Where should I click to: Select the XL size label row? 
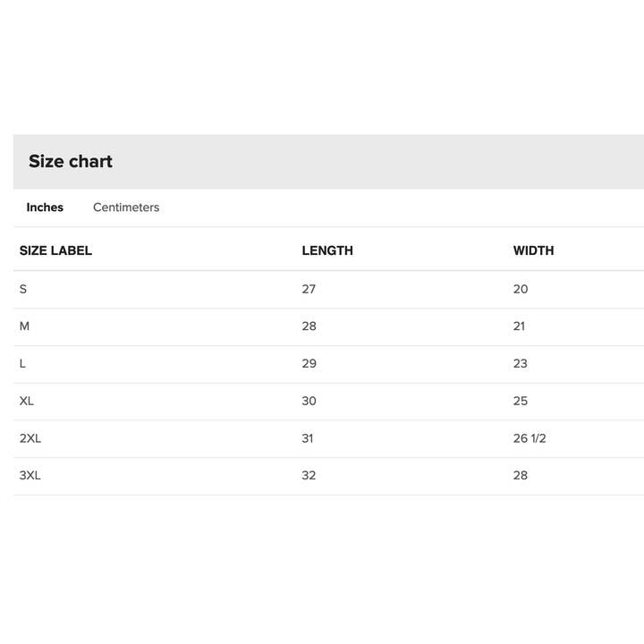click(27, 401)
